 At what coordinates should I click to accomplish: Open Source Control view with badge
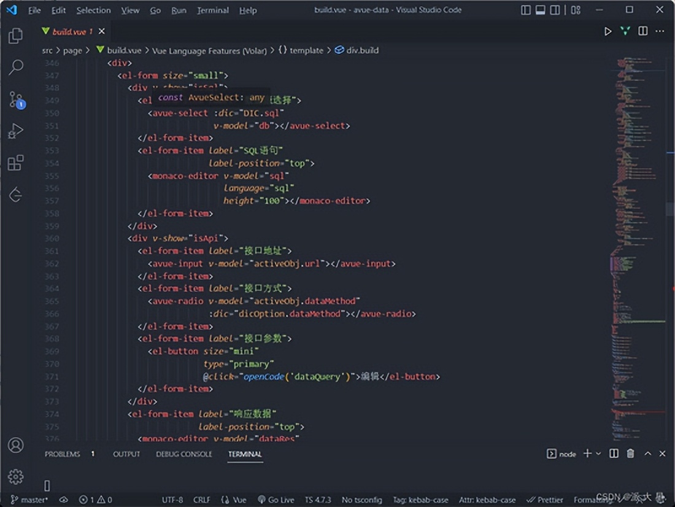coord(16,99)
